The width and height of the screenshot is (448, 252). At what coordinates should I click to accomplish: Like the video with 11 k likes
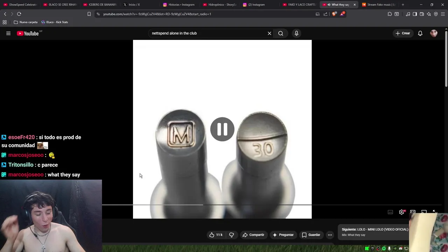[216, 235]
